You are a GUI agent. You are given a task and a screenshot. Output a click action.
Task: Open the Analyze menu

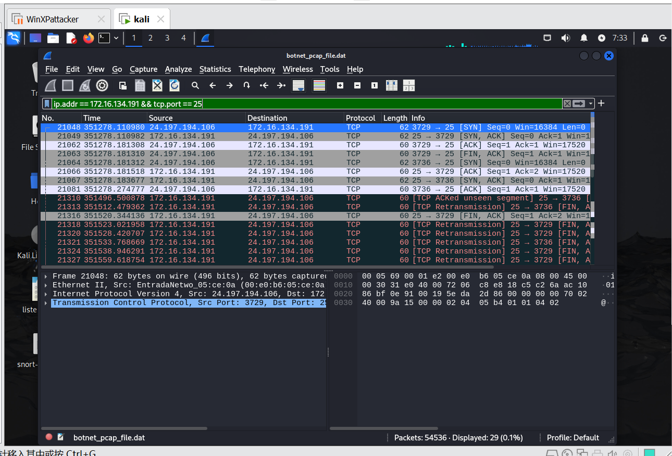[x=179, y=69]
